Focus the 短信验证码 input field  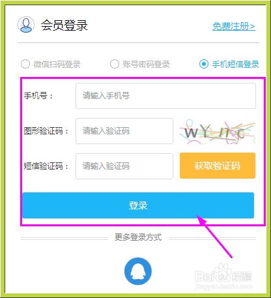pos(124,166)
